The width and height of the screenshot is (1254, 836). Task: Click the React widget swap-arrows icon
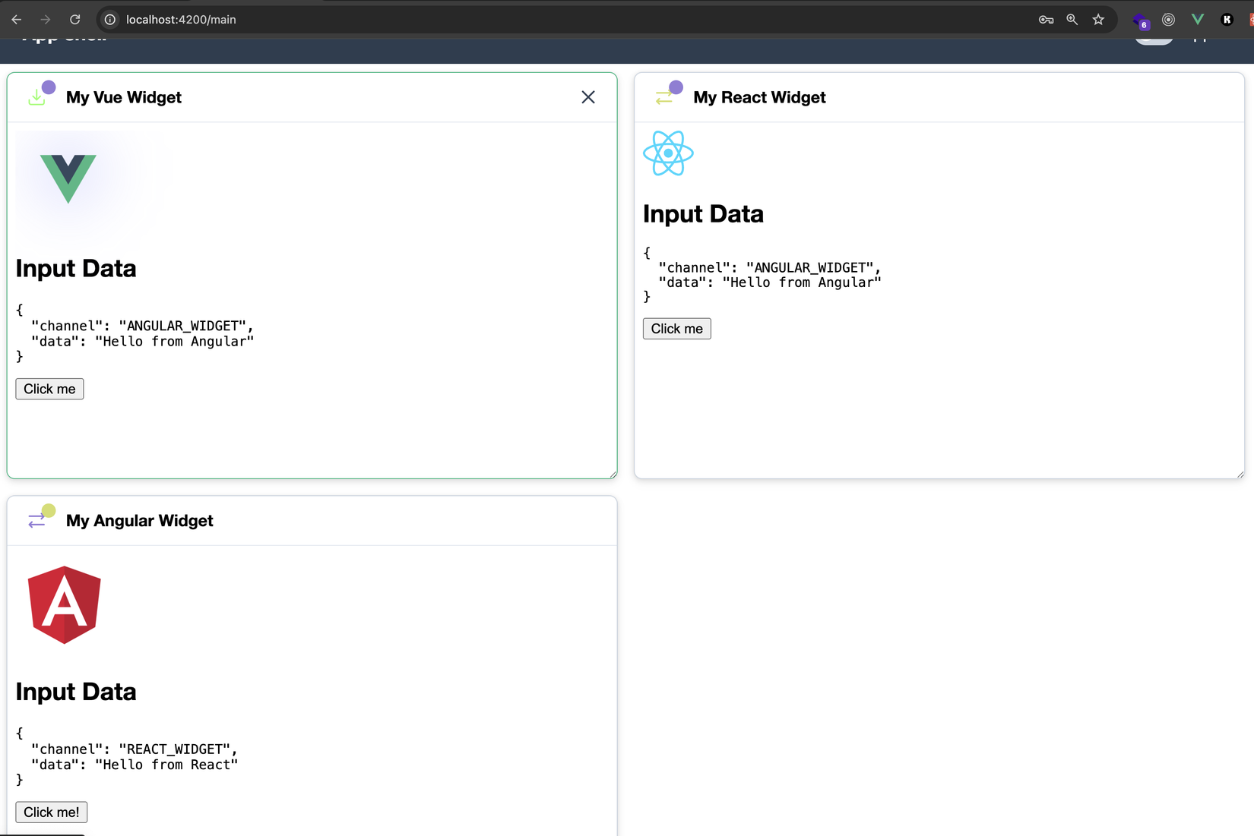coord(664,97)
